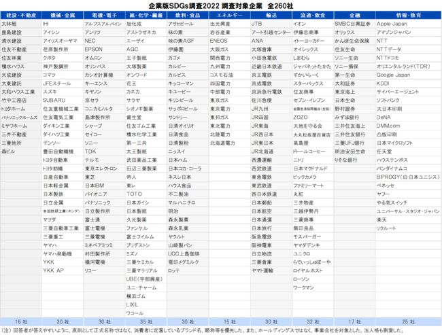442x335 pixels.
Task: Click the 飲料・食品 column header
Action: [x=188, y=15]
